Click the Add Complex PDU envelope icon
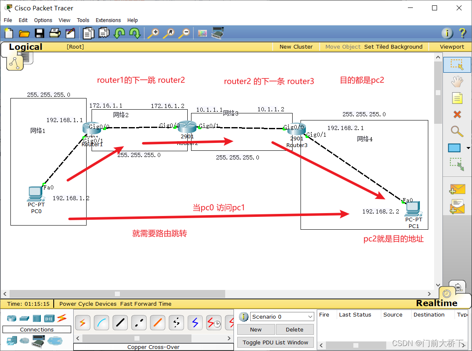Viewport: 472px width, 351px height. coord(457,207)
